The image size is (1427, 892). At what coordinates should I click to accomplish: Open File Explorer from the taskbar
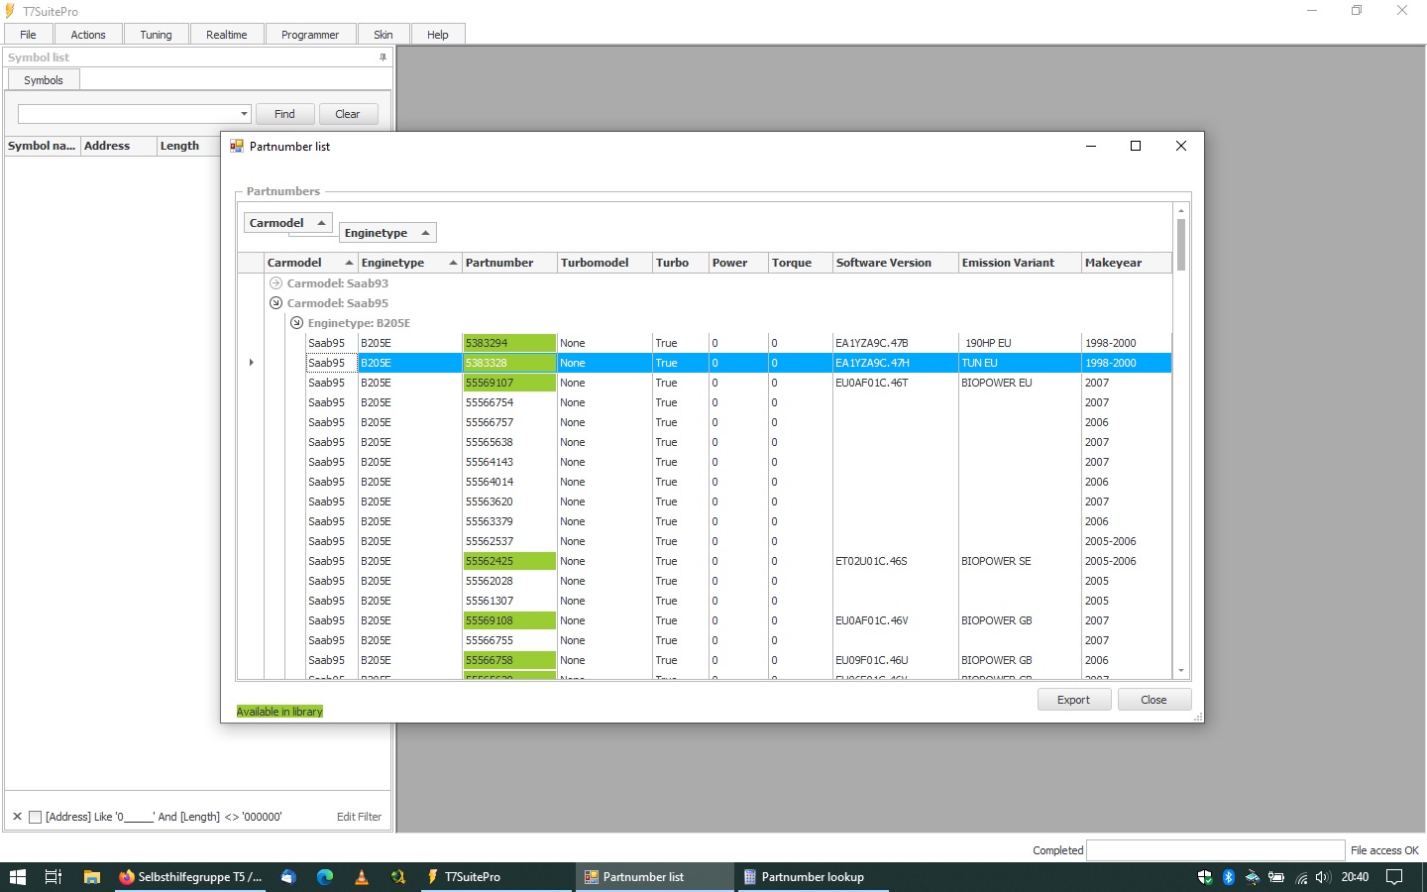[x=92, y=877]
